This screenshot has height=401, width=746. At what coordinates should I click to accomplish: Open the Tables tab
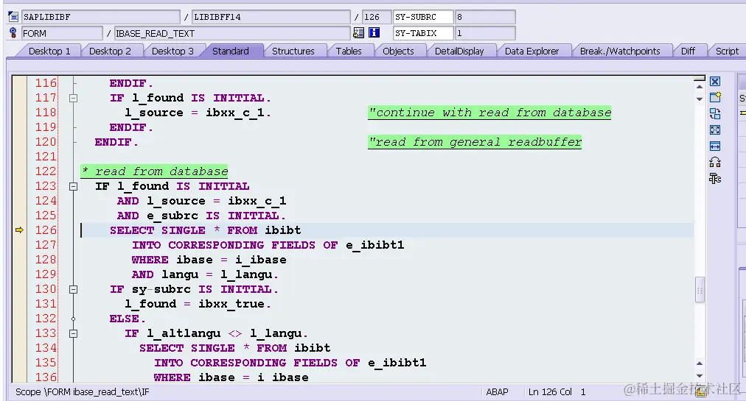coord(349,51)
